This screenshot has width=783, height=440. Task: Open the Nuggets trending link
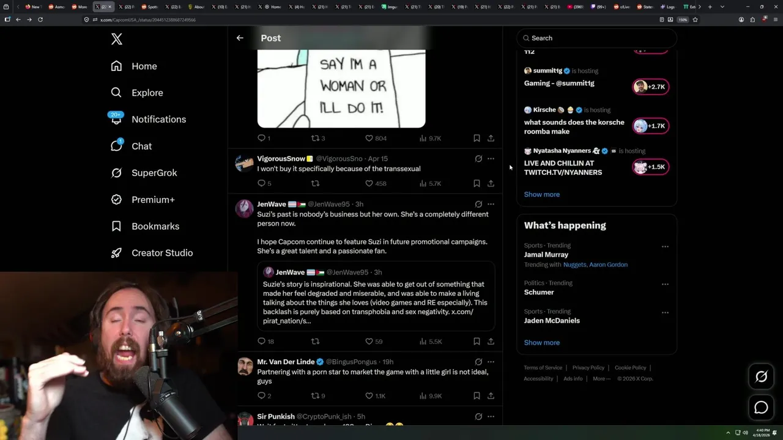[x=574, y=265]
